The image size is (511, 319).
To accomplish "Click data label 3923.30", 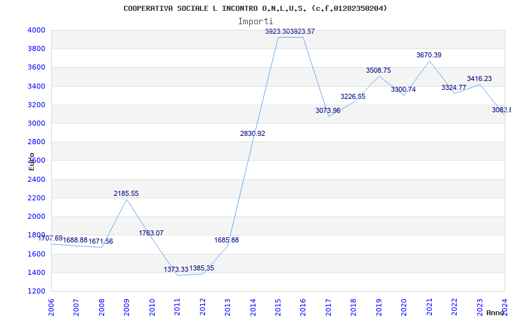I will tap(278, 31).
